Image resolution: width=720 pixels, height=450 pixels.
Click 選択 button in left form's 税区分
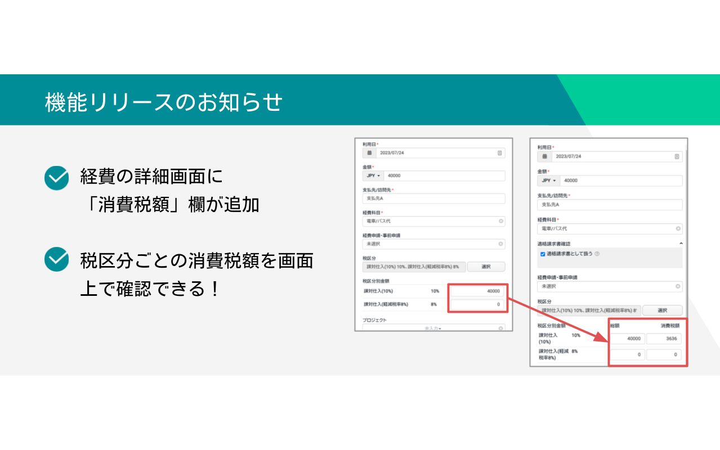point(486,267)
